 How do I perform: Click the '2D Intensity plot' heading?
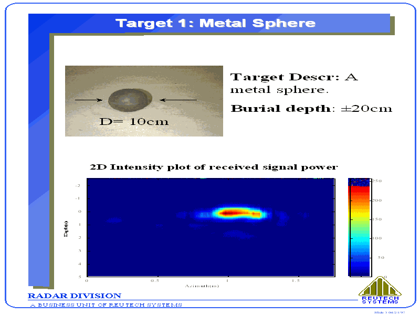(x=214, y=167)
